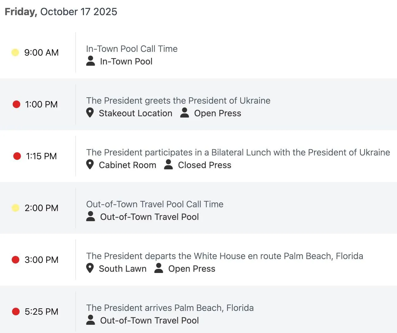The height and width of the screenshot is (333, 397).
Task: Click the yellow dot beside 9:00 AM
Action: 15,52
